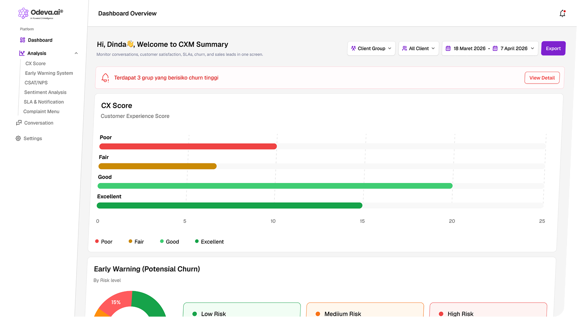The width and height of the screenshot is (578, 317).
Task: Click the 15% red donut chart segment
Action: pos(115,302)
